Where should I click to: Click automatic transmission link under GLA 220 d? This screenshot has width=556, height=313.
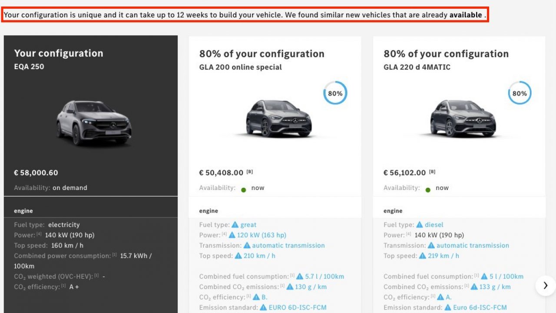coord(473,246)
